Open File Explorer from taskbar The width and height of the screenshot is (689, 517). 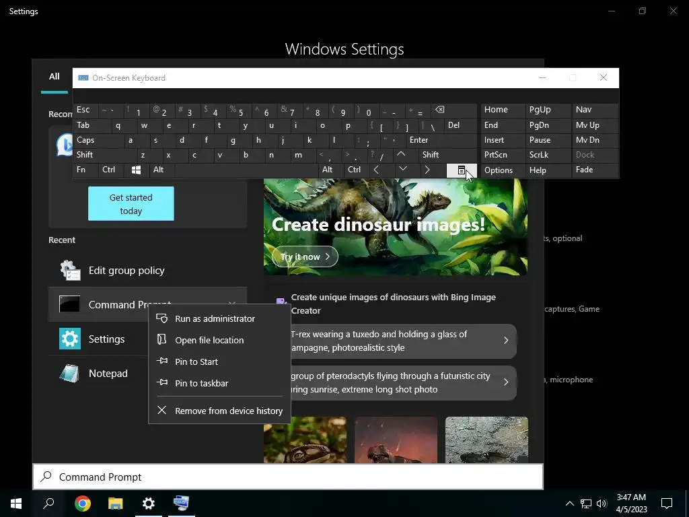(115, 504)
